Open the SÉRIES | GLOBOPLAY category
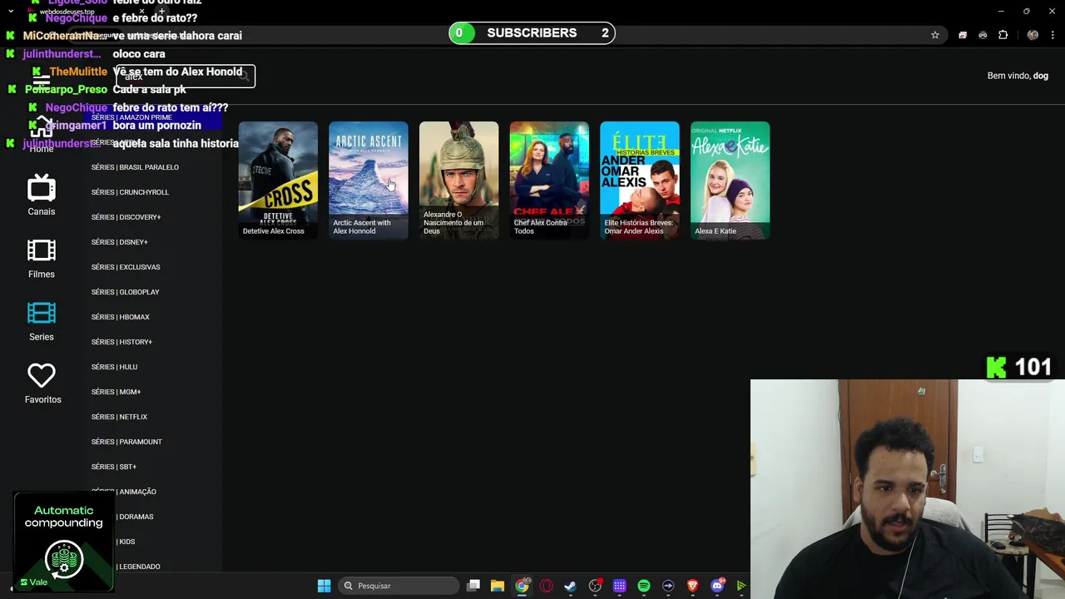The height and width of the screenshot is (599, 1065). click(125, 292)
